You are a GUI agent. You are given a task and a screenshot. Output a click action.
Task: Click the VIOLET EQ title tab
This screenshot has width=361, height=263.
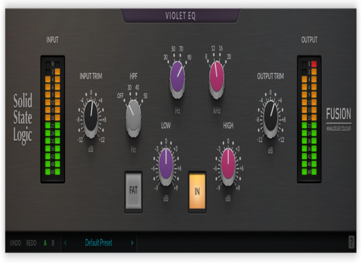180,16
